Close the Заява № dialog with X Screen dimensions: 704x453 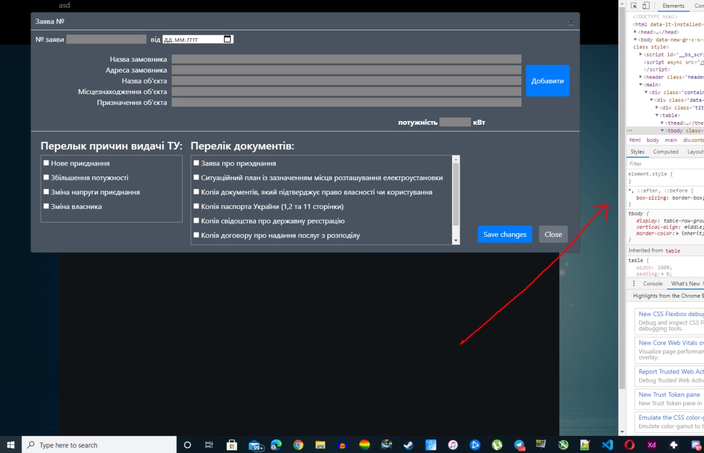click(x=571, y=23)
